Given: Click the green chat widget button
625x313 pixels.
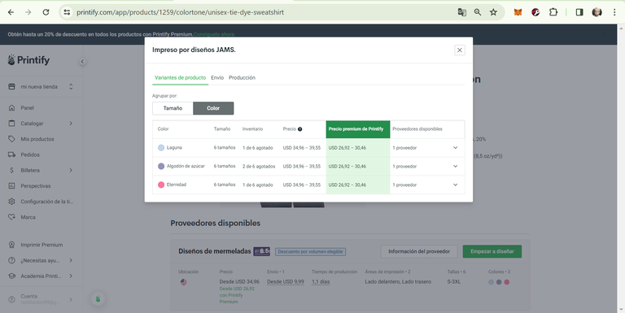Looking at the screenshot, I should (x=98, y=298).
